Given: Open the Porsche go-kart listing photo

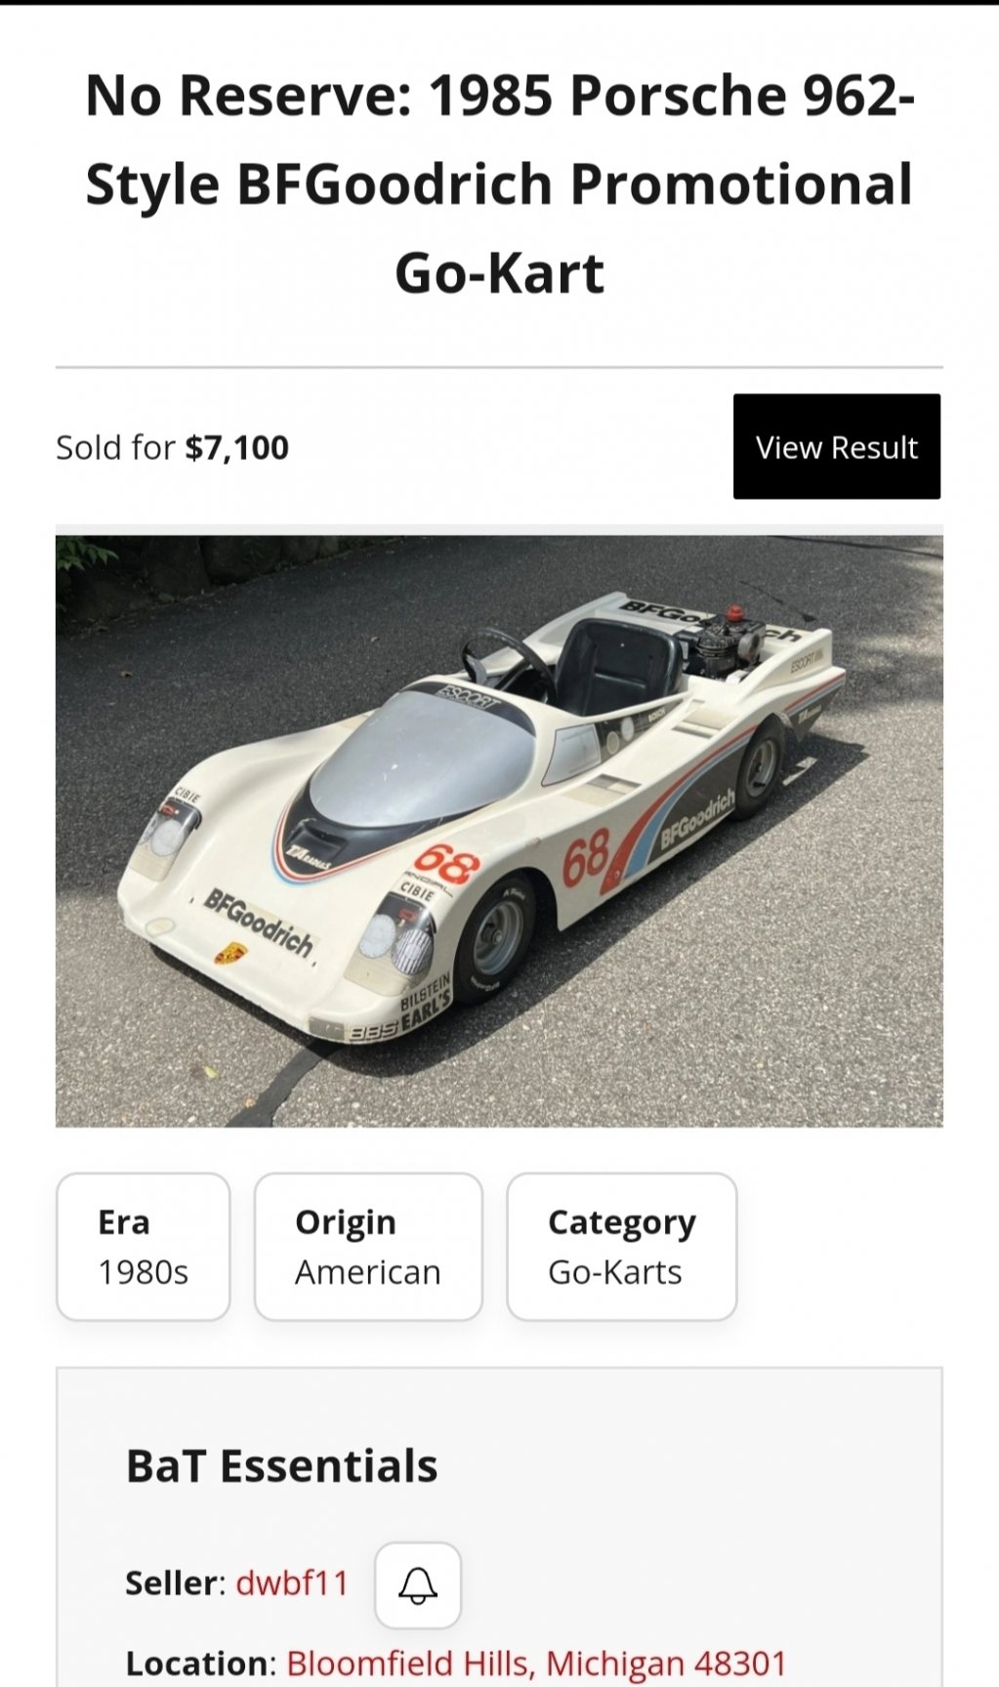Looking at the screenshot, I should (499, 830).
